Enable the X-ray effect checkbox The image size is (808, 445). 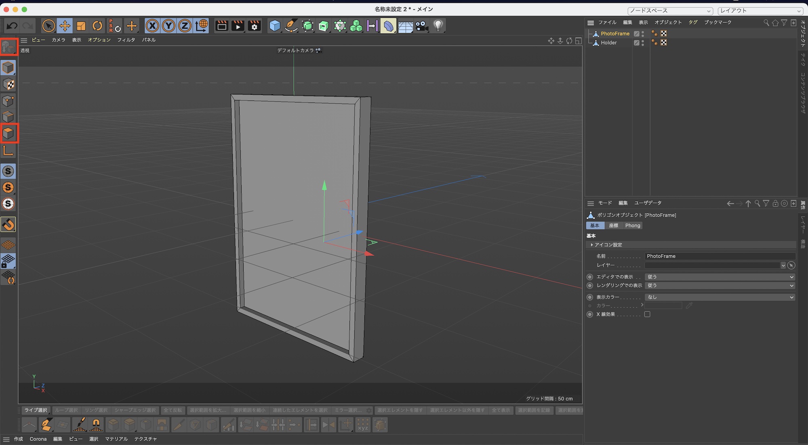pos(647,314)
